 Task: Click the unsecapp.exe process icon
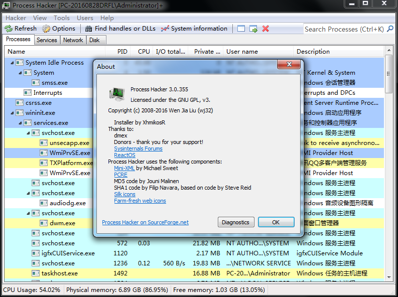43,143
